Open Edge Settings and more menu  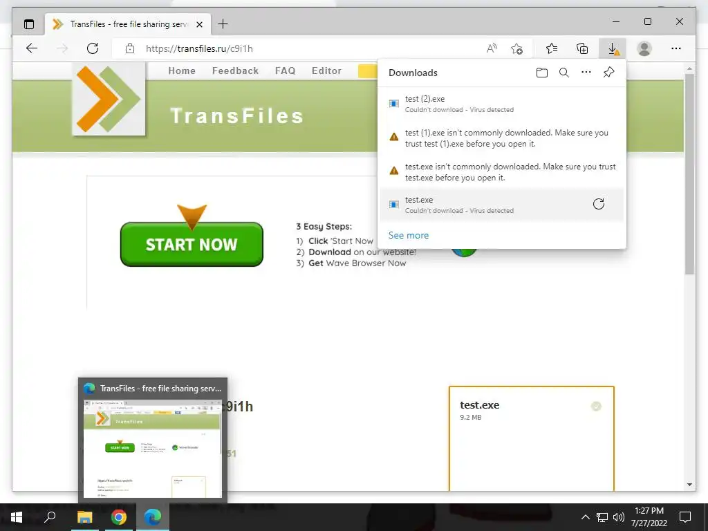coord(676,48)
